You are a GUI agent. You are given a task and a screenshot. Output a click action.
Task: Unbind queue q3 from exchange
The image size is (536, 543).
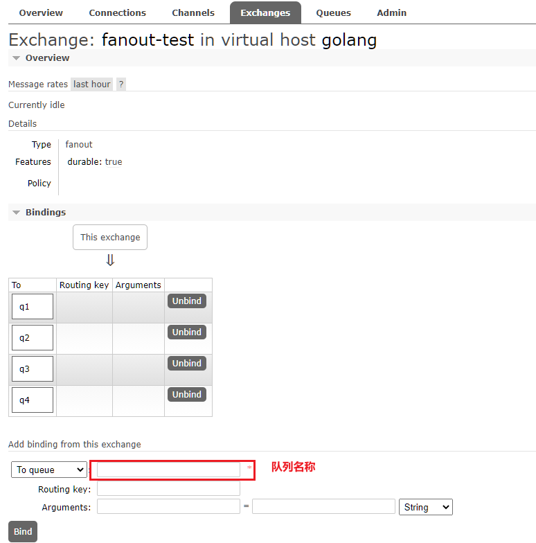(186, 364)
